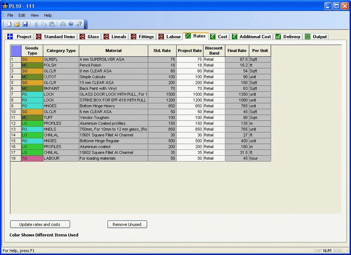The image size is (351, 255).
Task: Go to the Additional Cost tab
Action: tap(251, 37)
